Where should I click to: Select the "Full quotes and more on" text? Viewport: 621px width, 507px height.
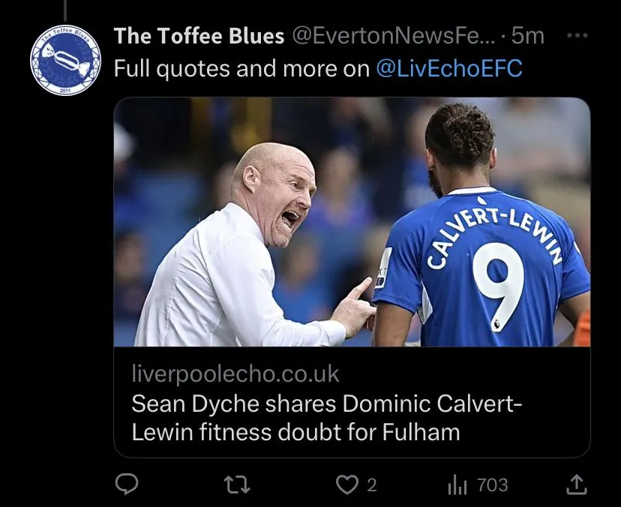[241, 69]
